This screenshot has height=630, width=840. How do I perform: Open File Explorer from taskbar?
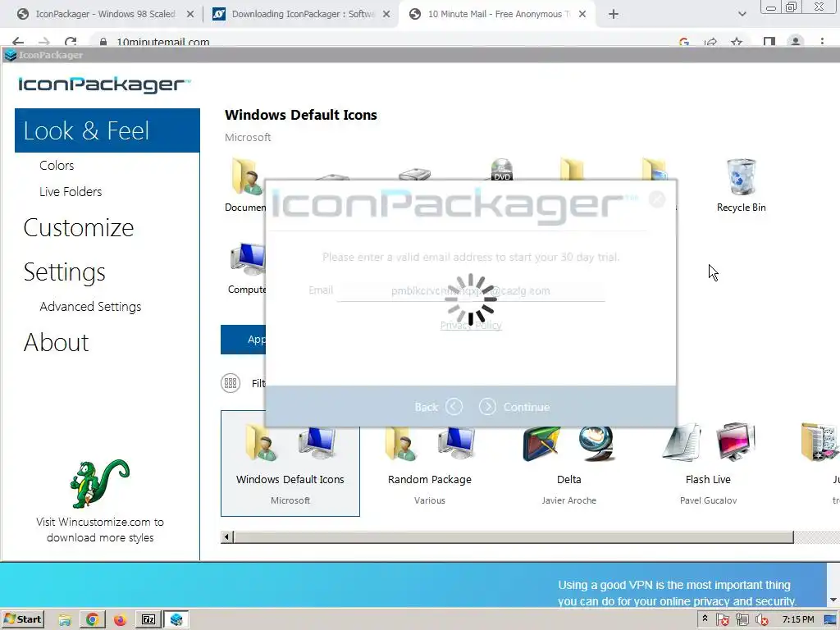(65, 620)
